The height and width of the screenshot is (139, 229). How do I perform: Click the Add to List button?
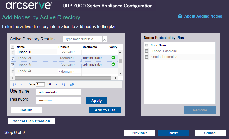pos(105,110)
